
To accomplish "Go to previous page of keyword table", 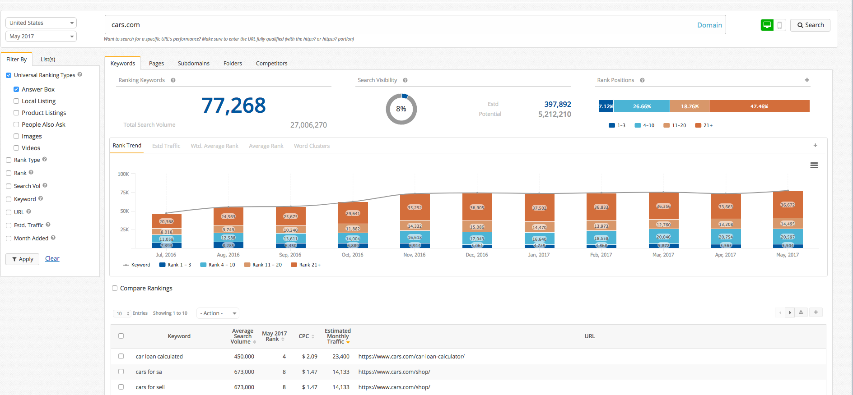I will tap(780, 312).
